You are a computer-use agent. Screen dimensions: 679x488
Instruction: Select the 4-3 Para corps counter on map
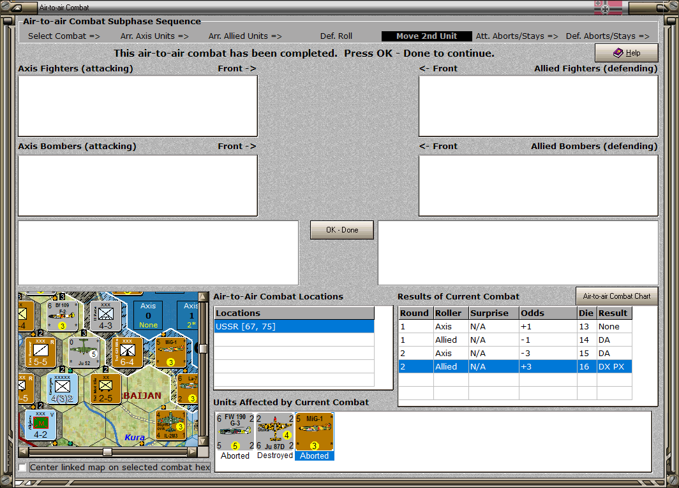pos(105,316)
